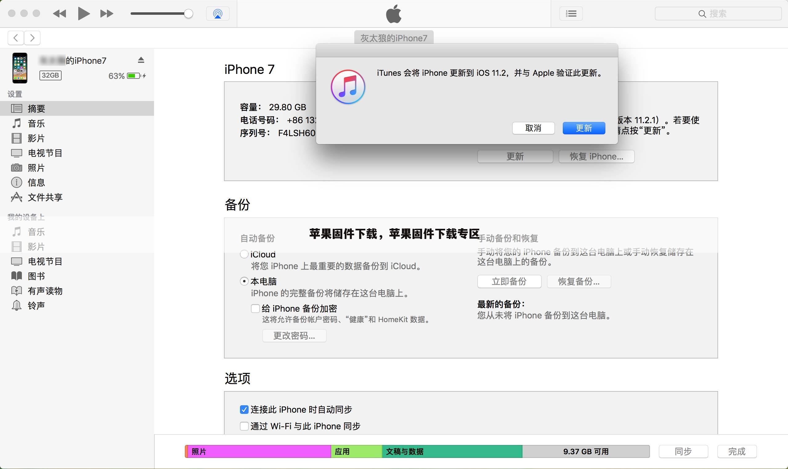Adjust the volume slider knob
Image resolution: width=788 pixels, height=469 pixels.
(189, 14)
